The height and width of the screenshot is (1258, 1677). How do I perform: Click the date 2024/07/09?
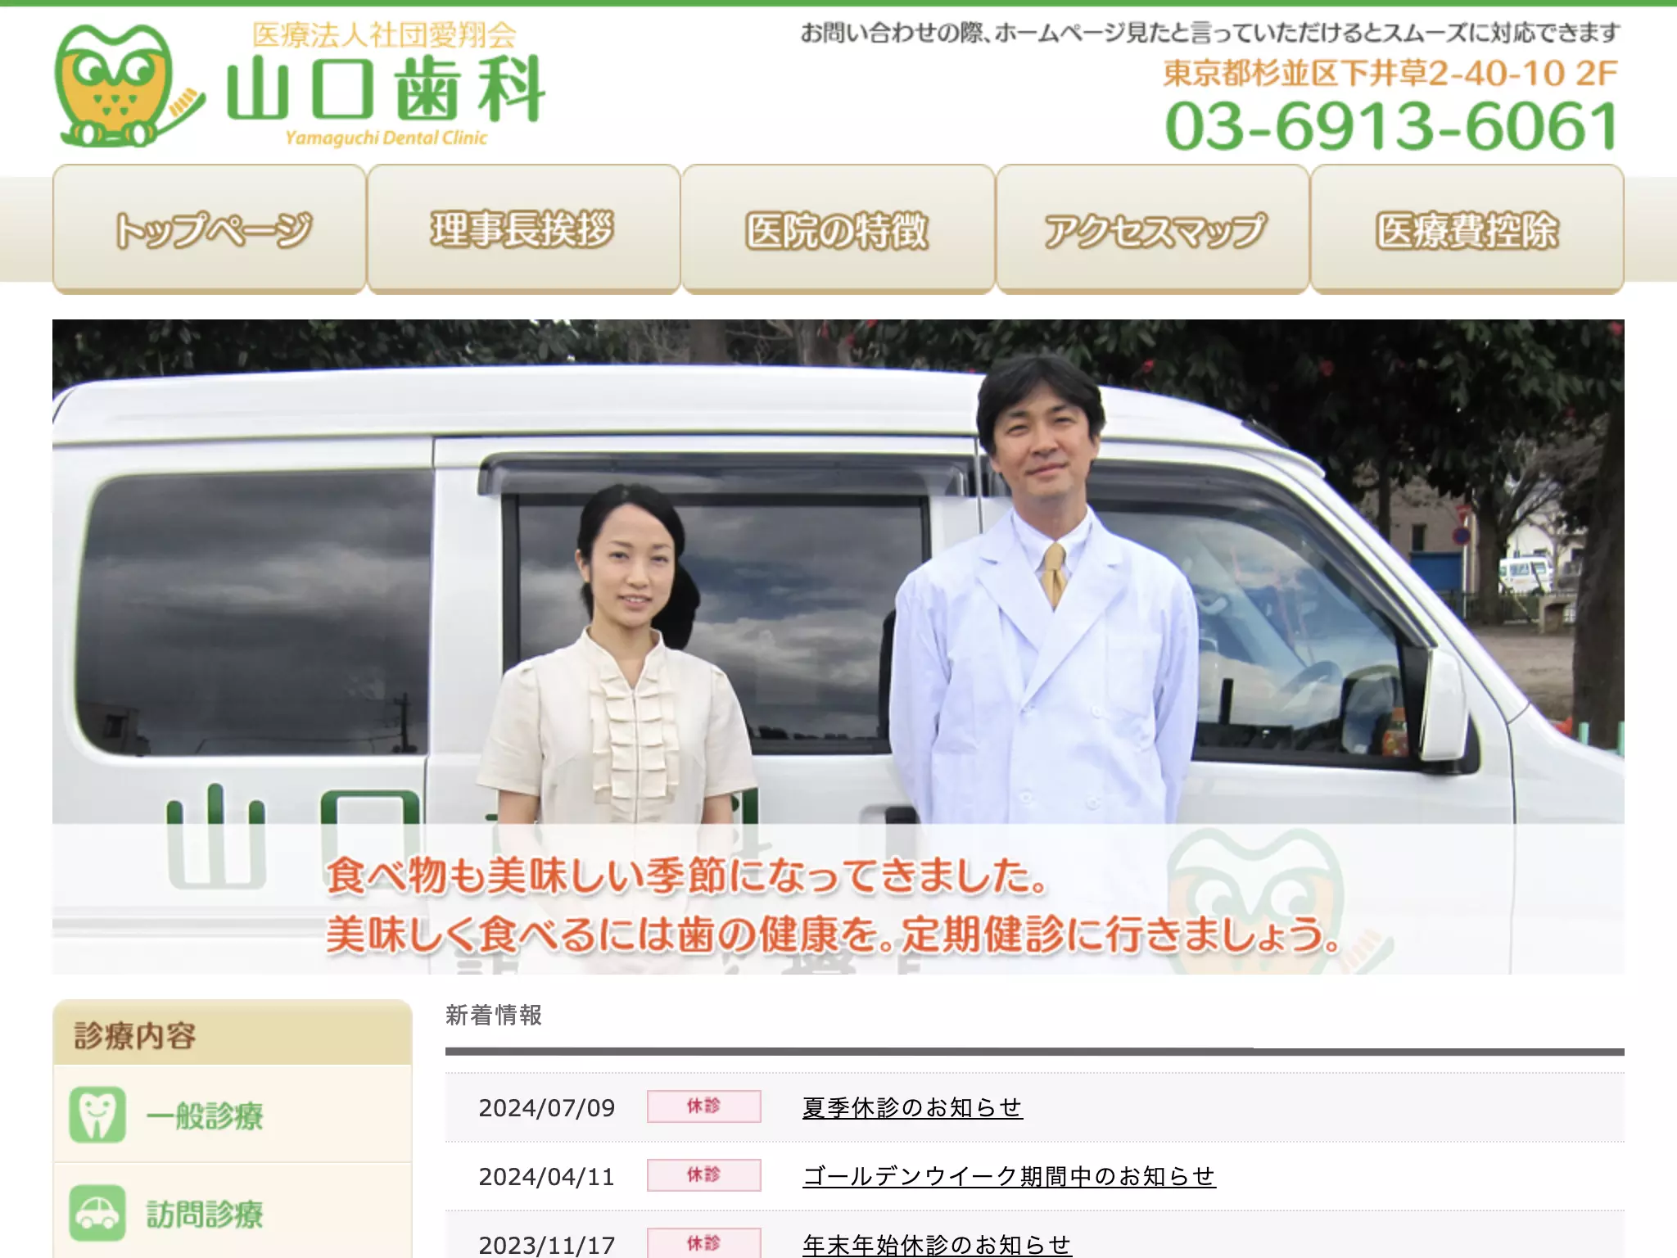(547, 1108)
